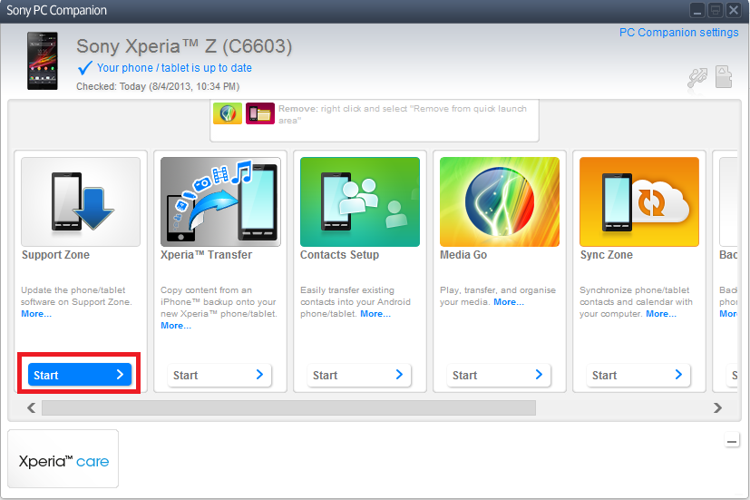Open More link in Sync Zone description
Image resolution: width=750 pixels, height=500 pixels.
tap(660, 314)
